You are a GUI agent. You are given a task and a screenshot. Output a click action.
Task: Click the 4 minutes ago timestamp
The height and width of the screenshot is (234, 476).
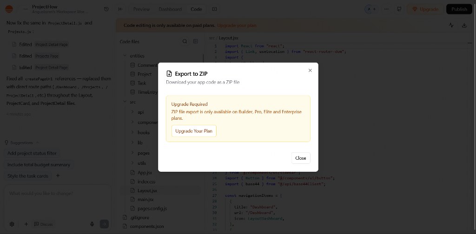coord(19,114)
